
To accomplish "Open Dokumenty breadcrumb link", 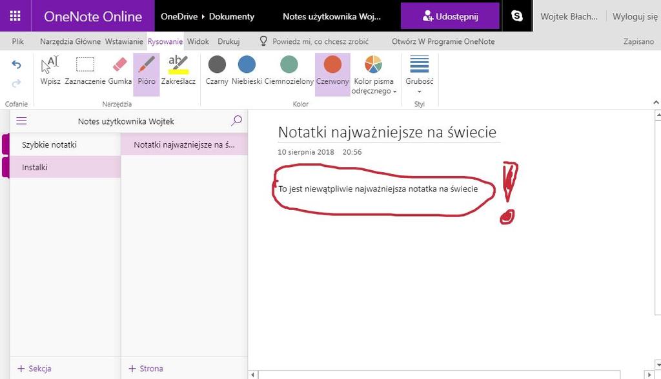I will tap(232, 16).
